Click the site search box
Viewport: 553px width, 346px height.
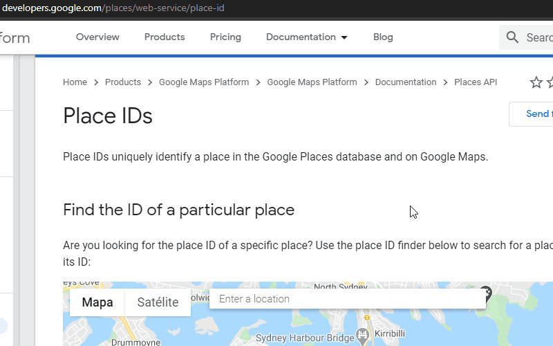click(526, 37)
